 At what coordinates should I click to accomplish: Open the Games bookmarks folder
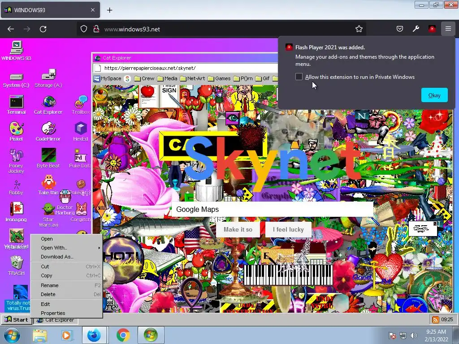[x=219, y=78]
